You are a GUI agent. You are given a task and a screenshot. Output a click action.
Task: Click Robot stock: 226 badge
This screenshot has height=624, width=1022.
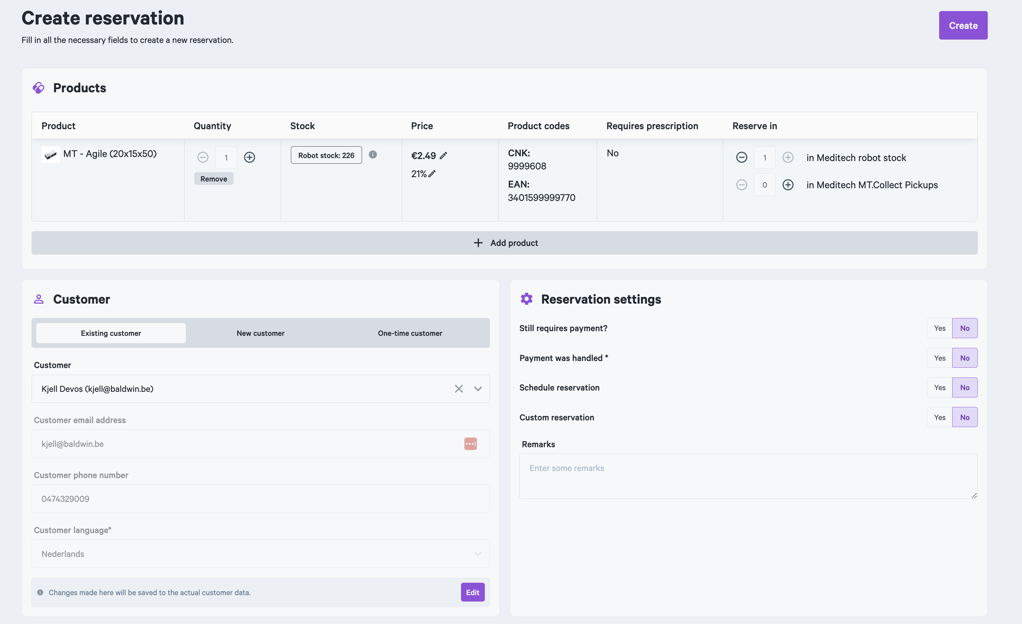[x=326, y=155]
